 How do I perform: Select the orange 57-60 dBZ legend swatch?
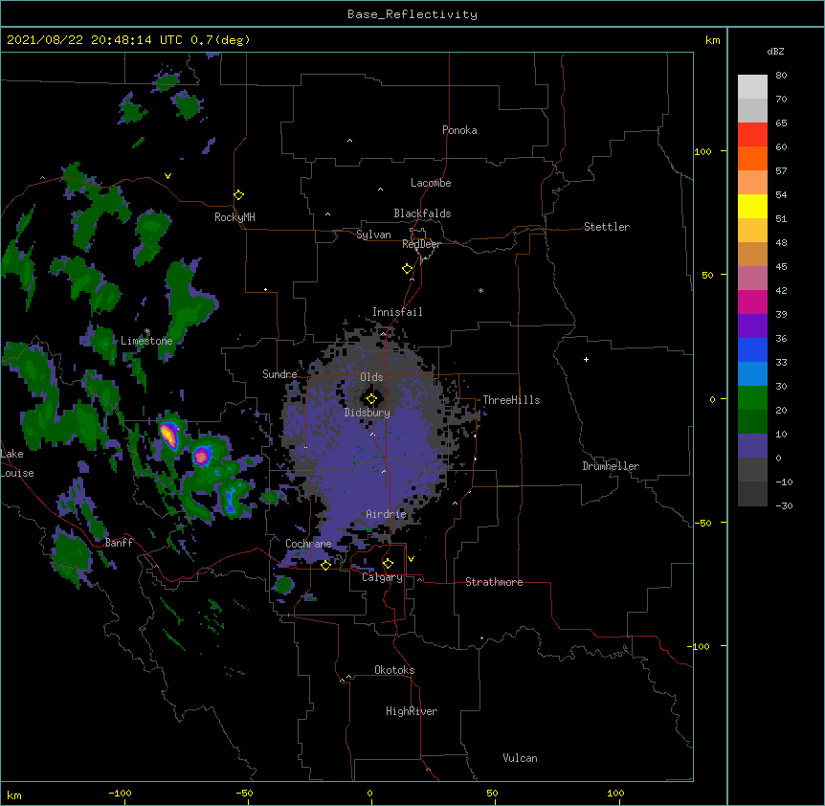point(752,158)
